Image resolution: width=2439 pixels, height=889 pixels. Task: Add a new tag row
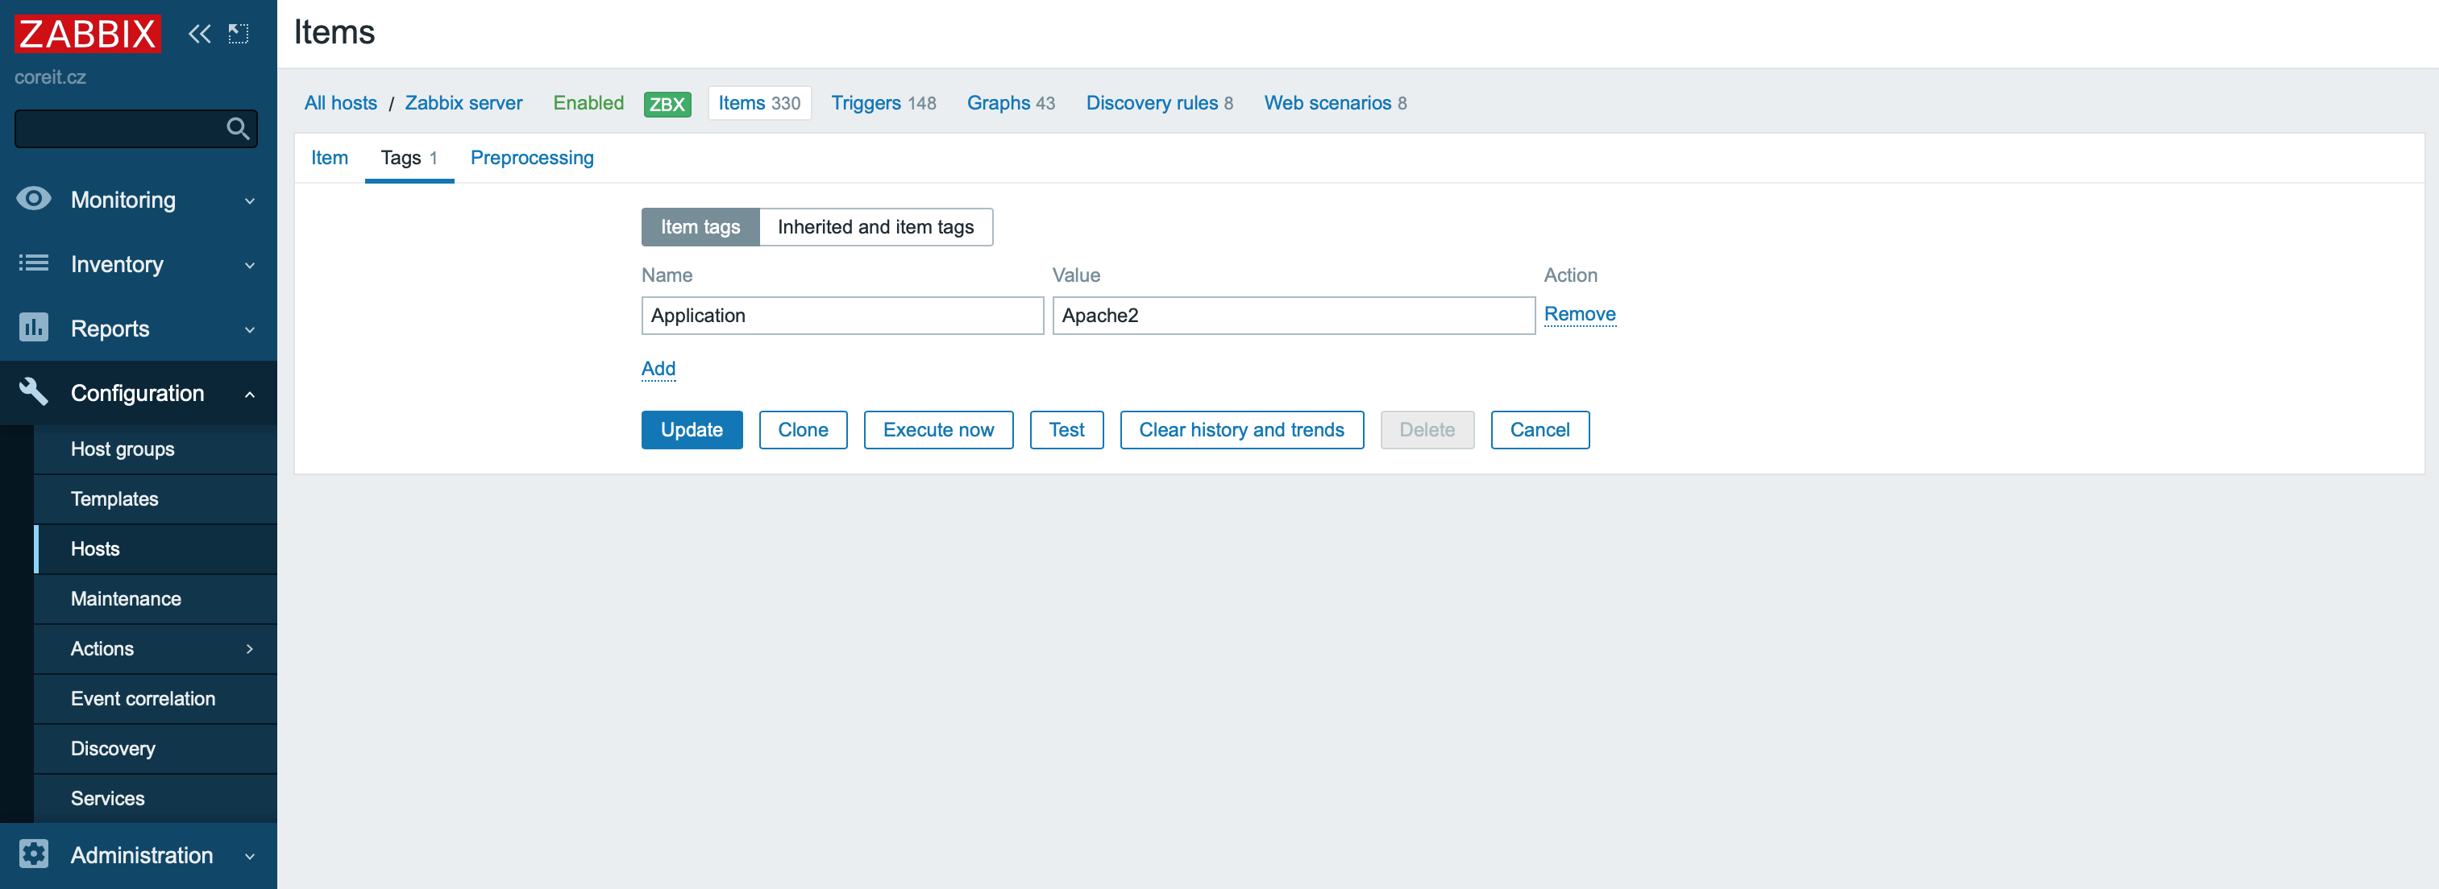(658, 369)
